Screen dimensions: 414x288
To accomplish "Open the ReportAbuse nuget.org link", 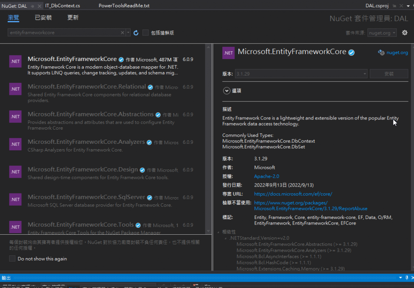I will click(x=310, y=206).
